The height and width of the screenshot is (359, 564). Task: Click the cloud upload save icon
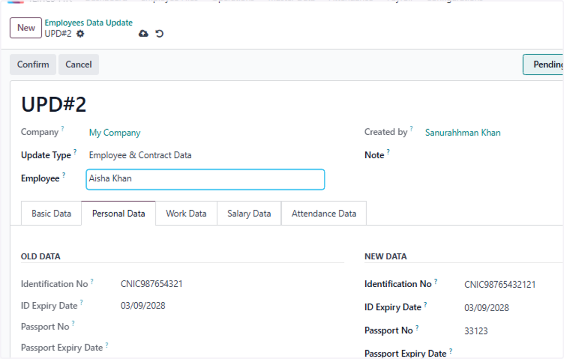click(144, 34)
